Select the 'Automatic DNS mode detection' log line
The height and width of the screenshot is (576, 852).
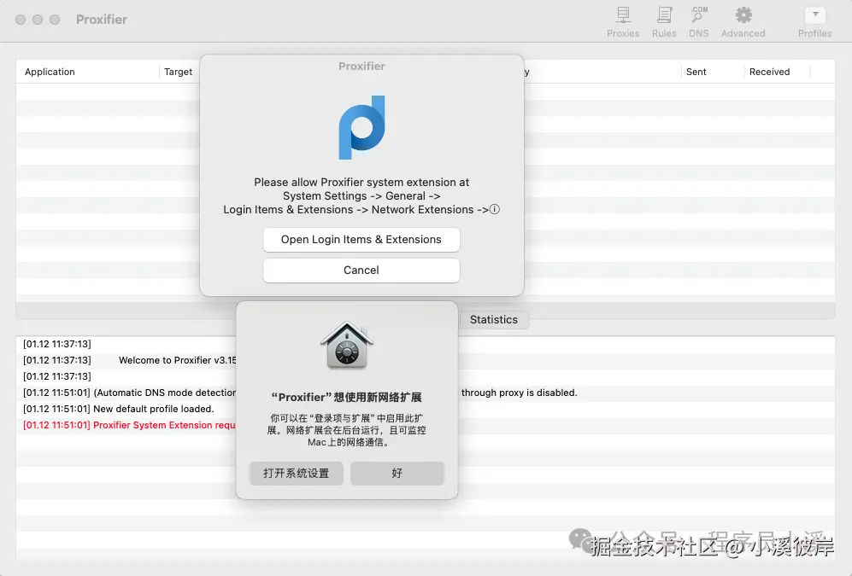pos(129,393)
